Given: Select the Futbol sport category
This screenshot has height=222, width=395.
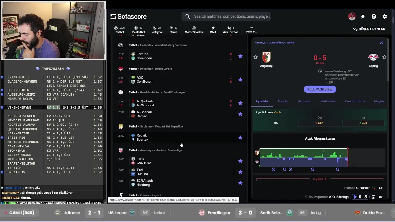Looking at the screenshot, I should pos(120,30).
